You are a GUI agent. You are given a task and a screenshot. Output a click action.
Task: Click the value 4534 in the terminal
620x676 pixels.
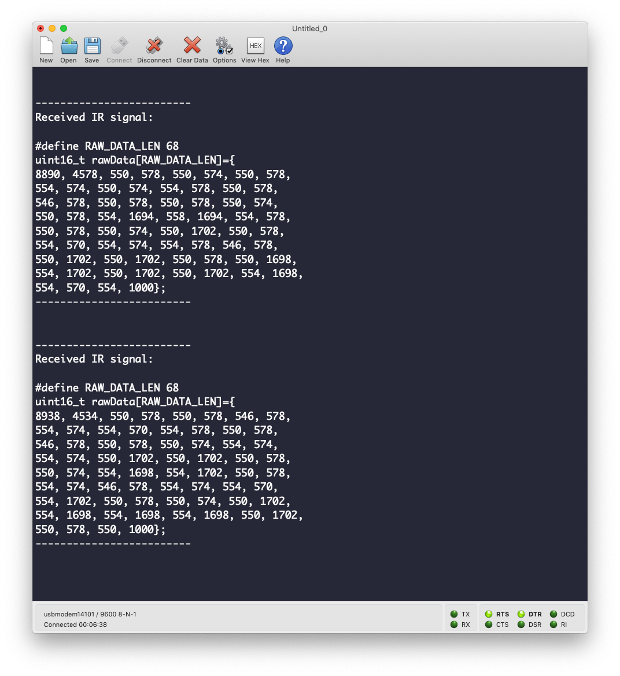85,416
